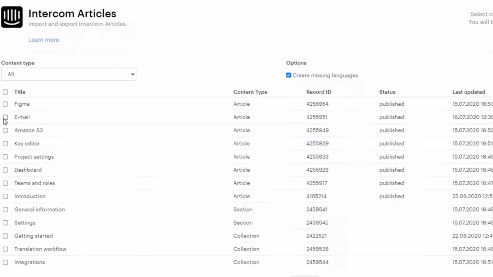This screenshot has height=277, width=493.
Task: Check the Teams and roles checkbox
Action: click(5, 183)
